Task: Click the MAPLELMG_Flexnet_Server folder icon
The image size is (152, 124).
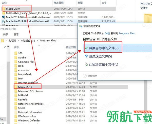Action: pos(4,13)
